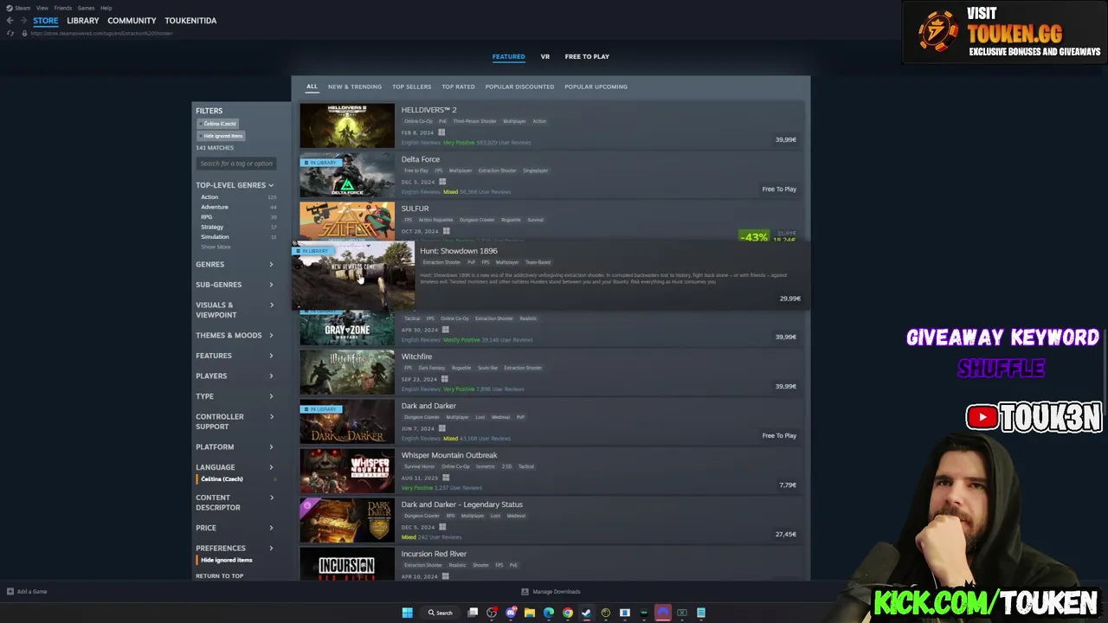The height and width of the screenshot is (623, 1108).
Task: Switch to the Popular Discounted tab
Action: point(519,87)
